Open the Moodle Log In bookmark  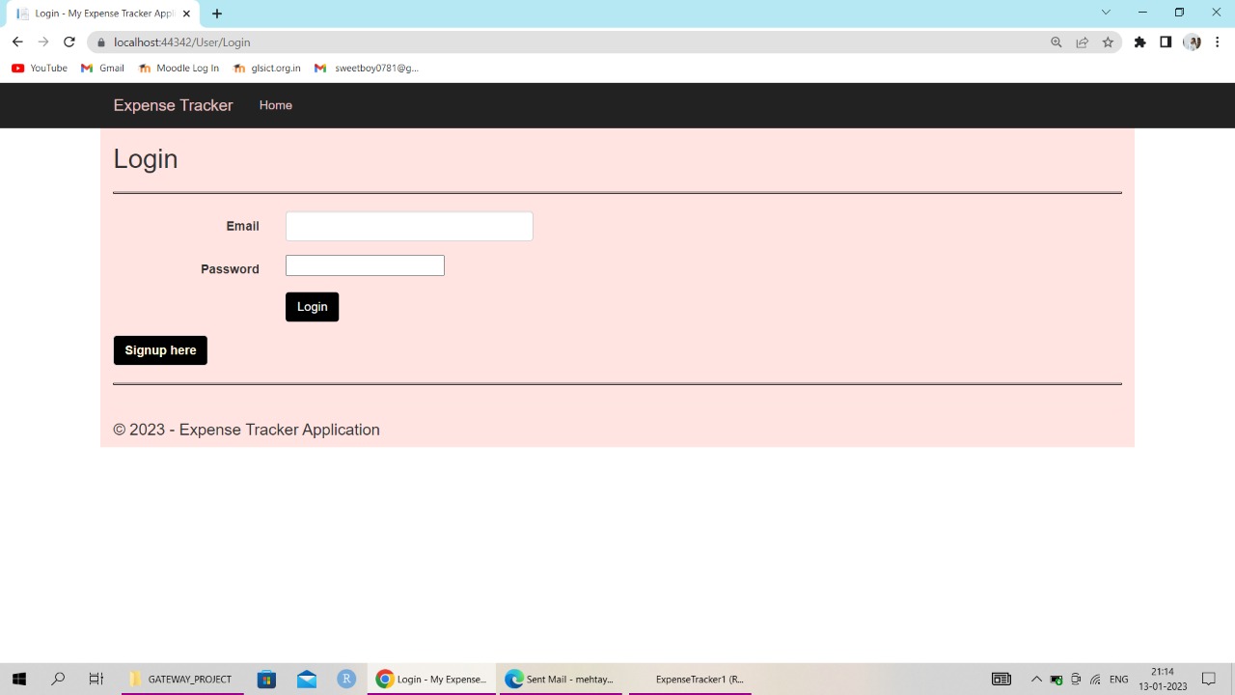178,68
